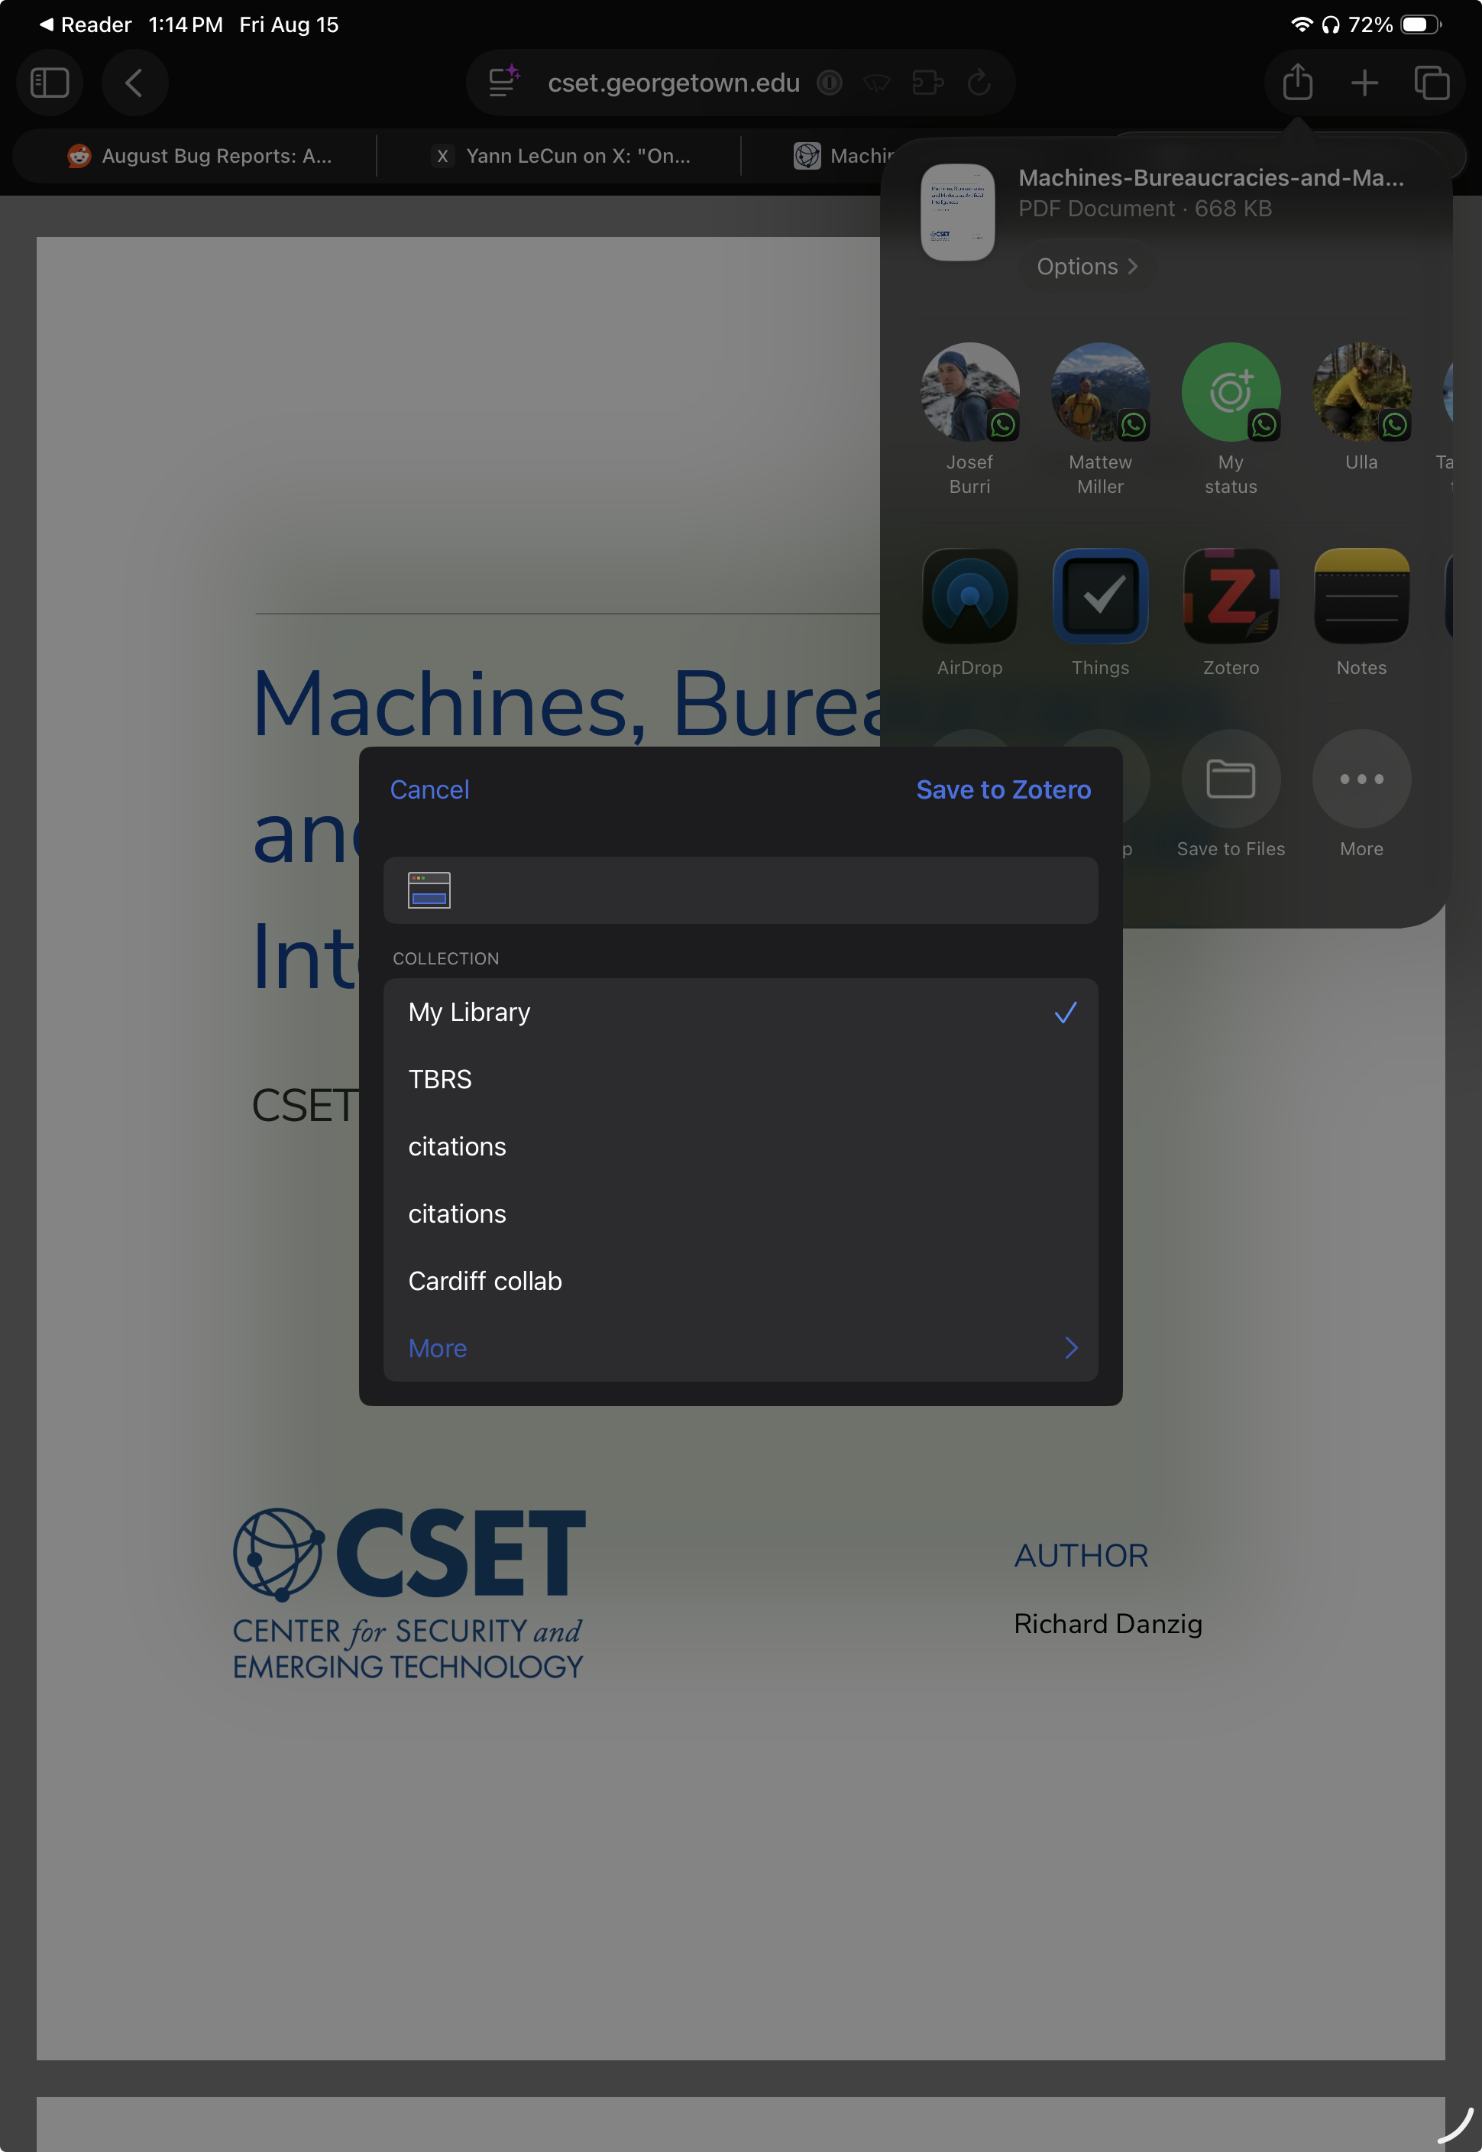Share to Things app
This screenshot has height=2152, width=1482.
pyautogui.click(x=1099, y=596)
